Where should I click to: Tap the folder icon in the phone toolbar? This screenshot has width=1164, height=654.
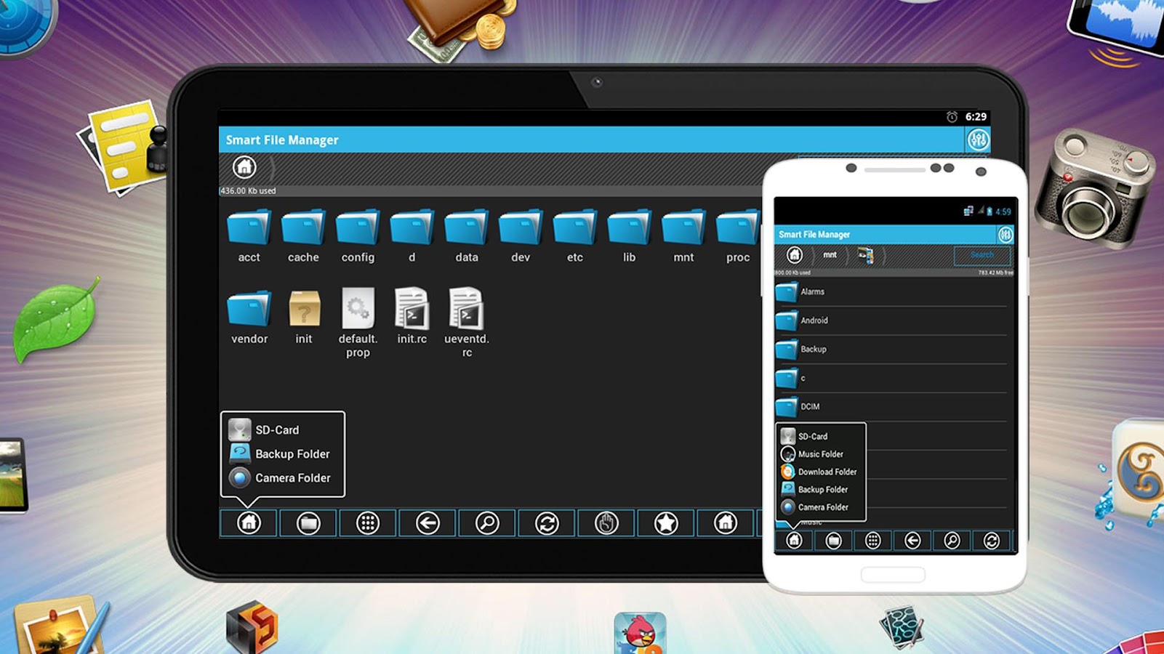point(833,541)
